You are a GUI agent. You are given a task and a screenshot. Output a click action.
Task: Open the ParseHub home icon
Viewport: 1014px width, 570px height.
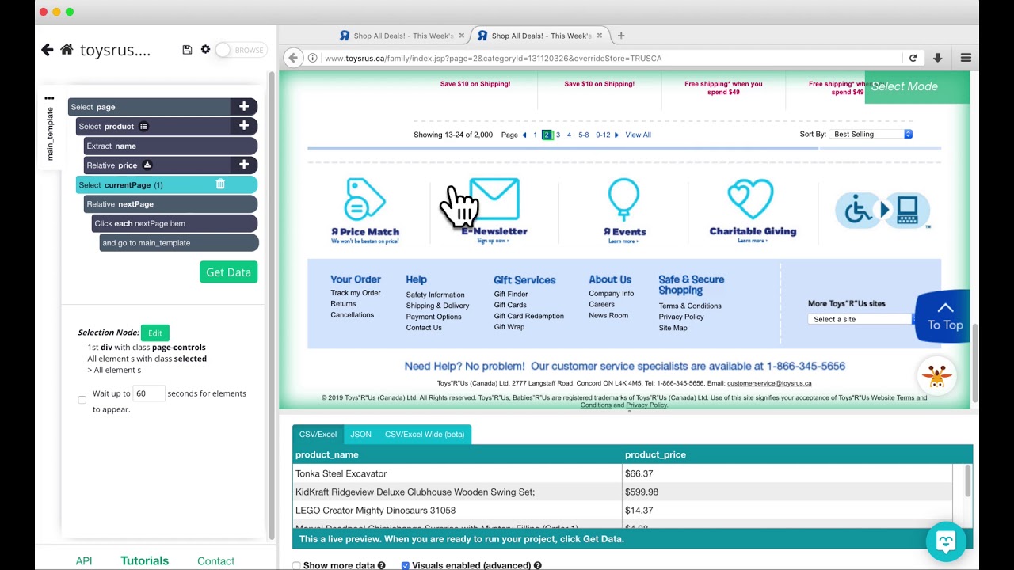[x=67, y=50]
